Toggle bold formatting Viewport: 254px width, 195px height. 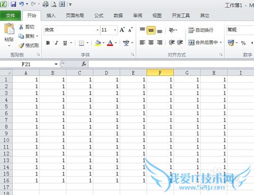click(x=48, y=43)
